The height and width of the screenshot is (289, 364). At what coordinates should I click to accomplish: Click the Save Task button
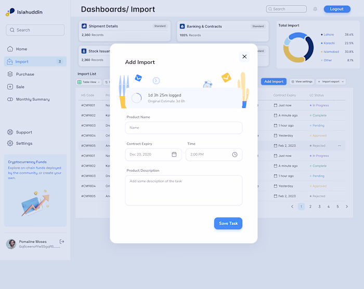228,223
